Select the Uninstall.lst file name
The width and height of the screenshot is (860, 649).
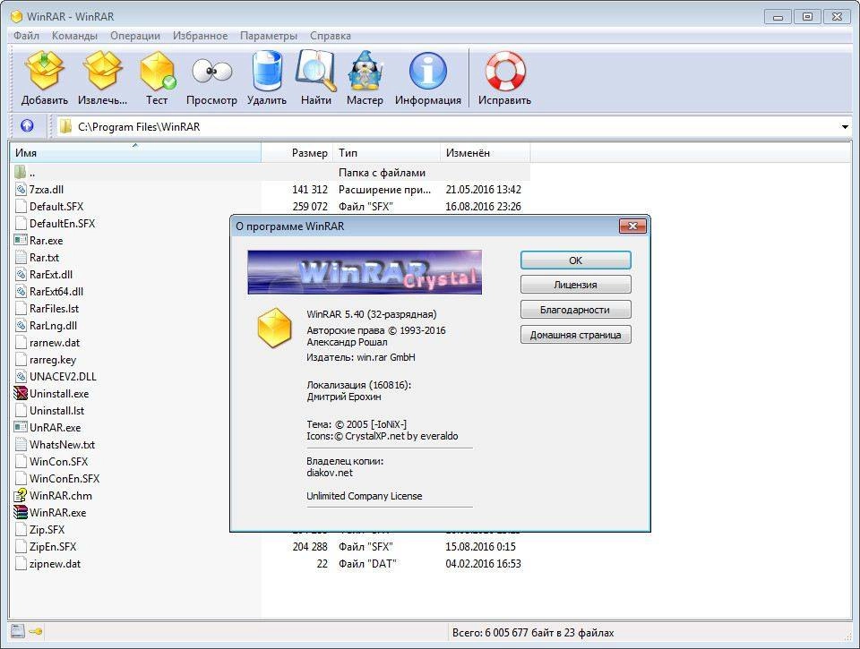point(57,410)
